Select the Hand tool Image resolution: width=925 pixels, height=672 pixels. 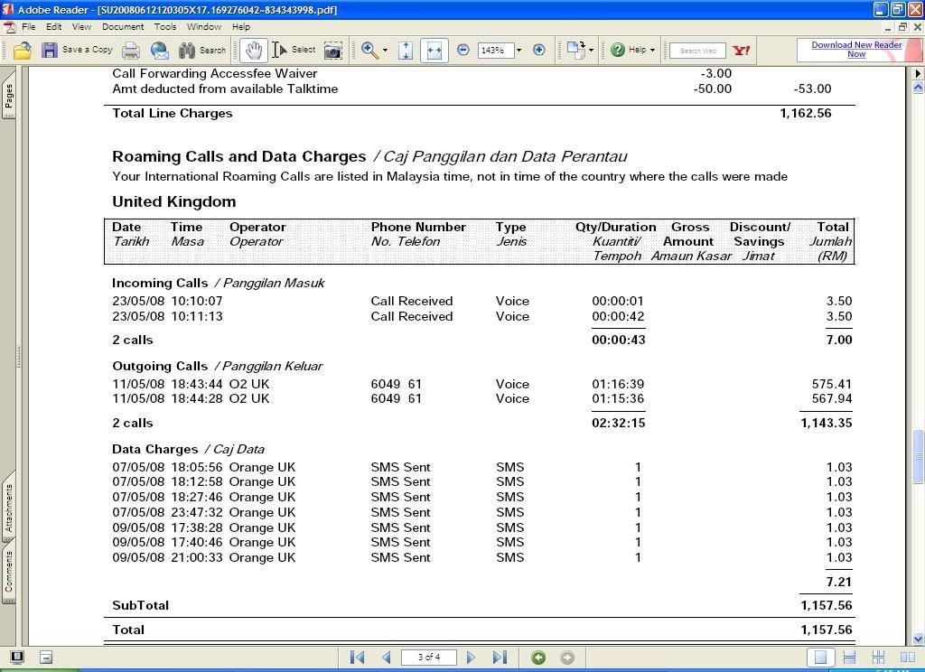[253, 51]
